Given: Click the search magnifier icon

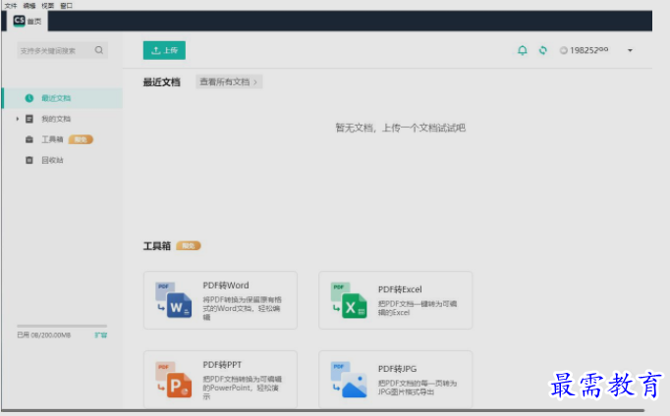Looking at the screenshot, I should 99,50.
